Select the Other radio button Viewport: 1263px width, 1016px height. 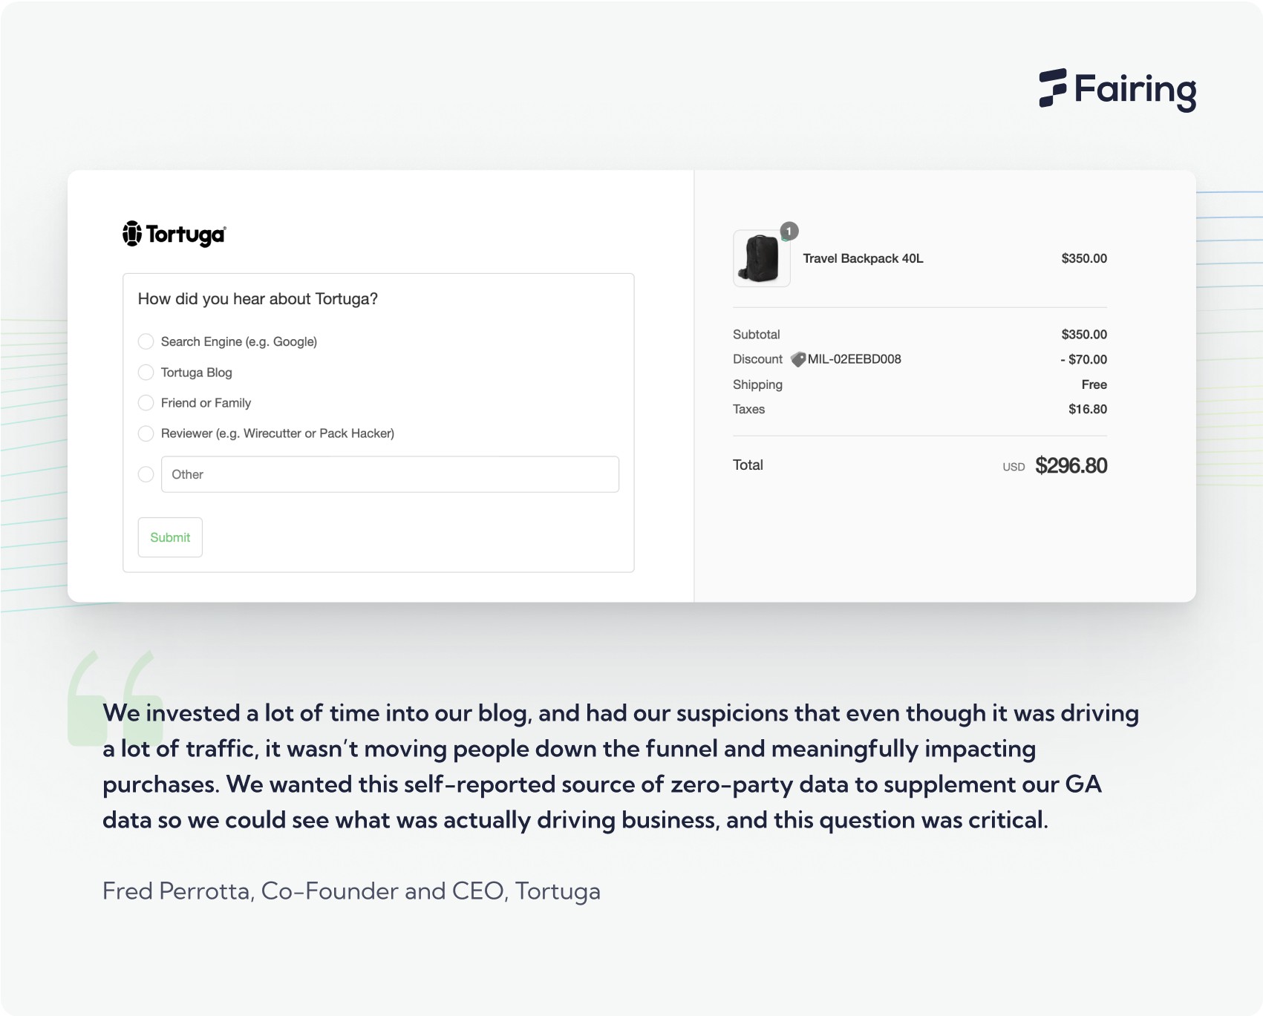point(146,474)
